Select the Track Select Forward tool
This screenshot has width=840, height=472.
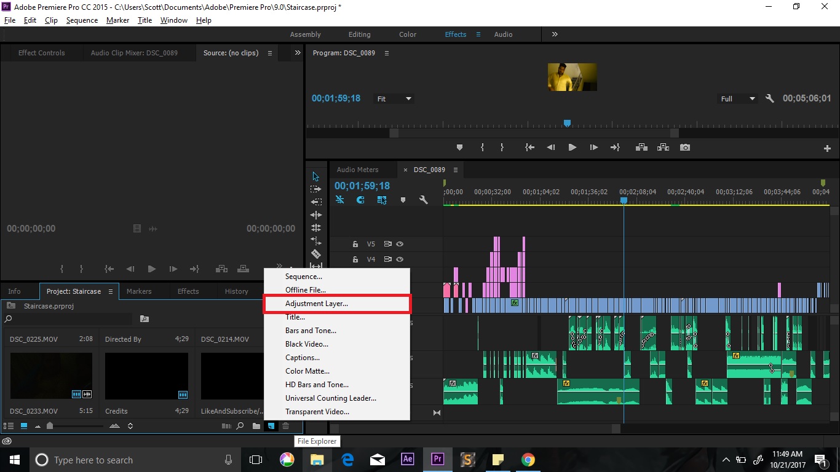pyautogui.click(x=316, y=189)
